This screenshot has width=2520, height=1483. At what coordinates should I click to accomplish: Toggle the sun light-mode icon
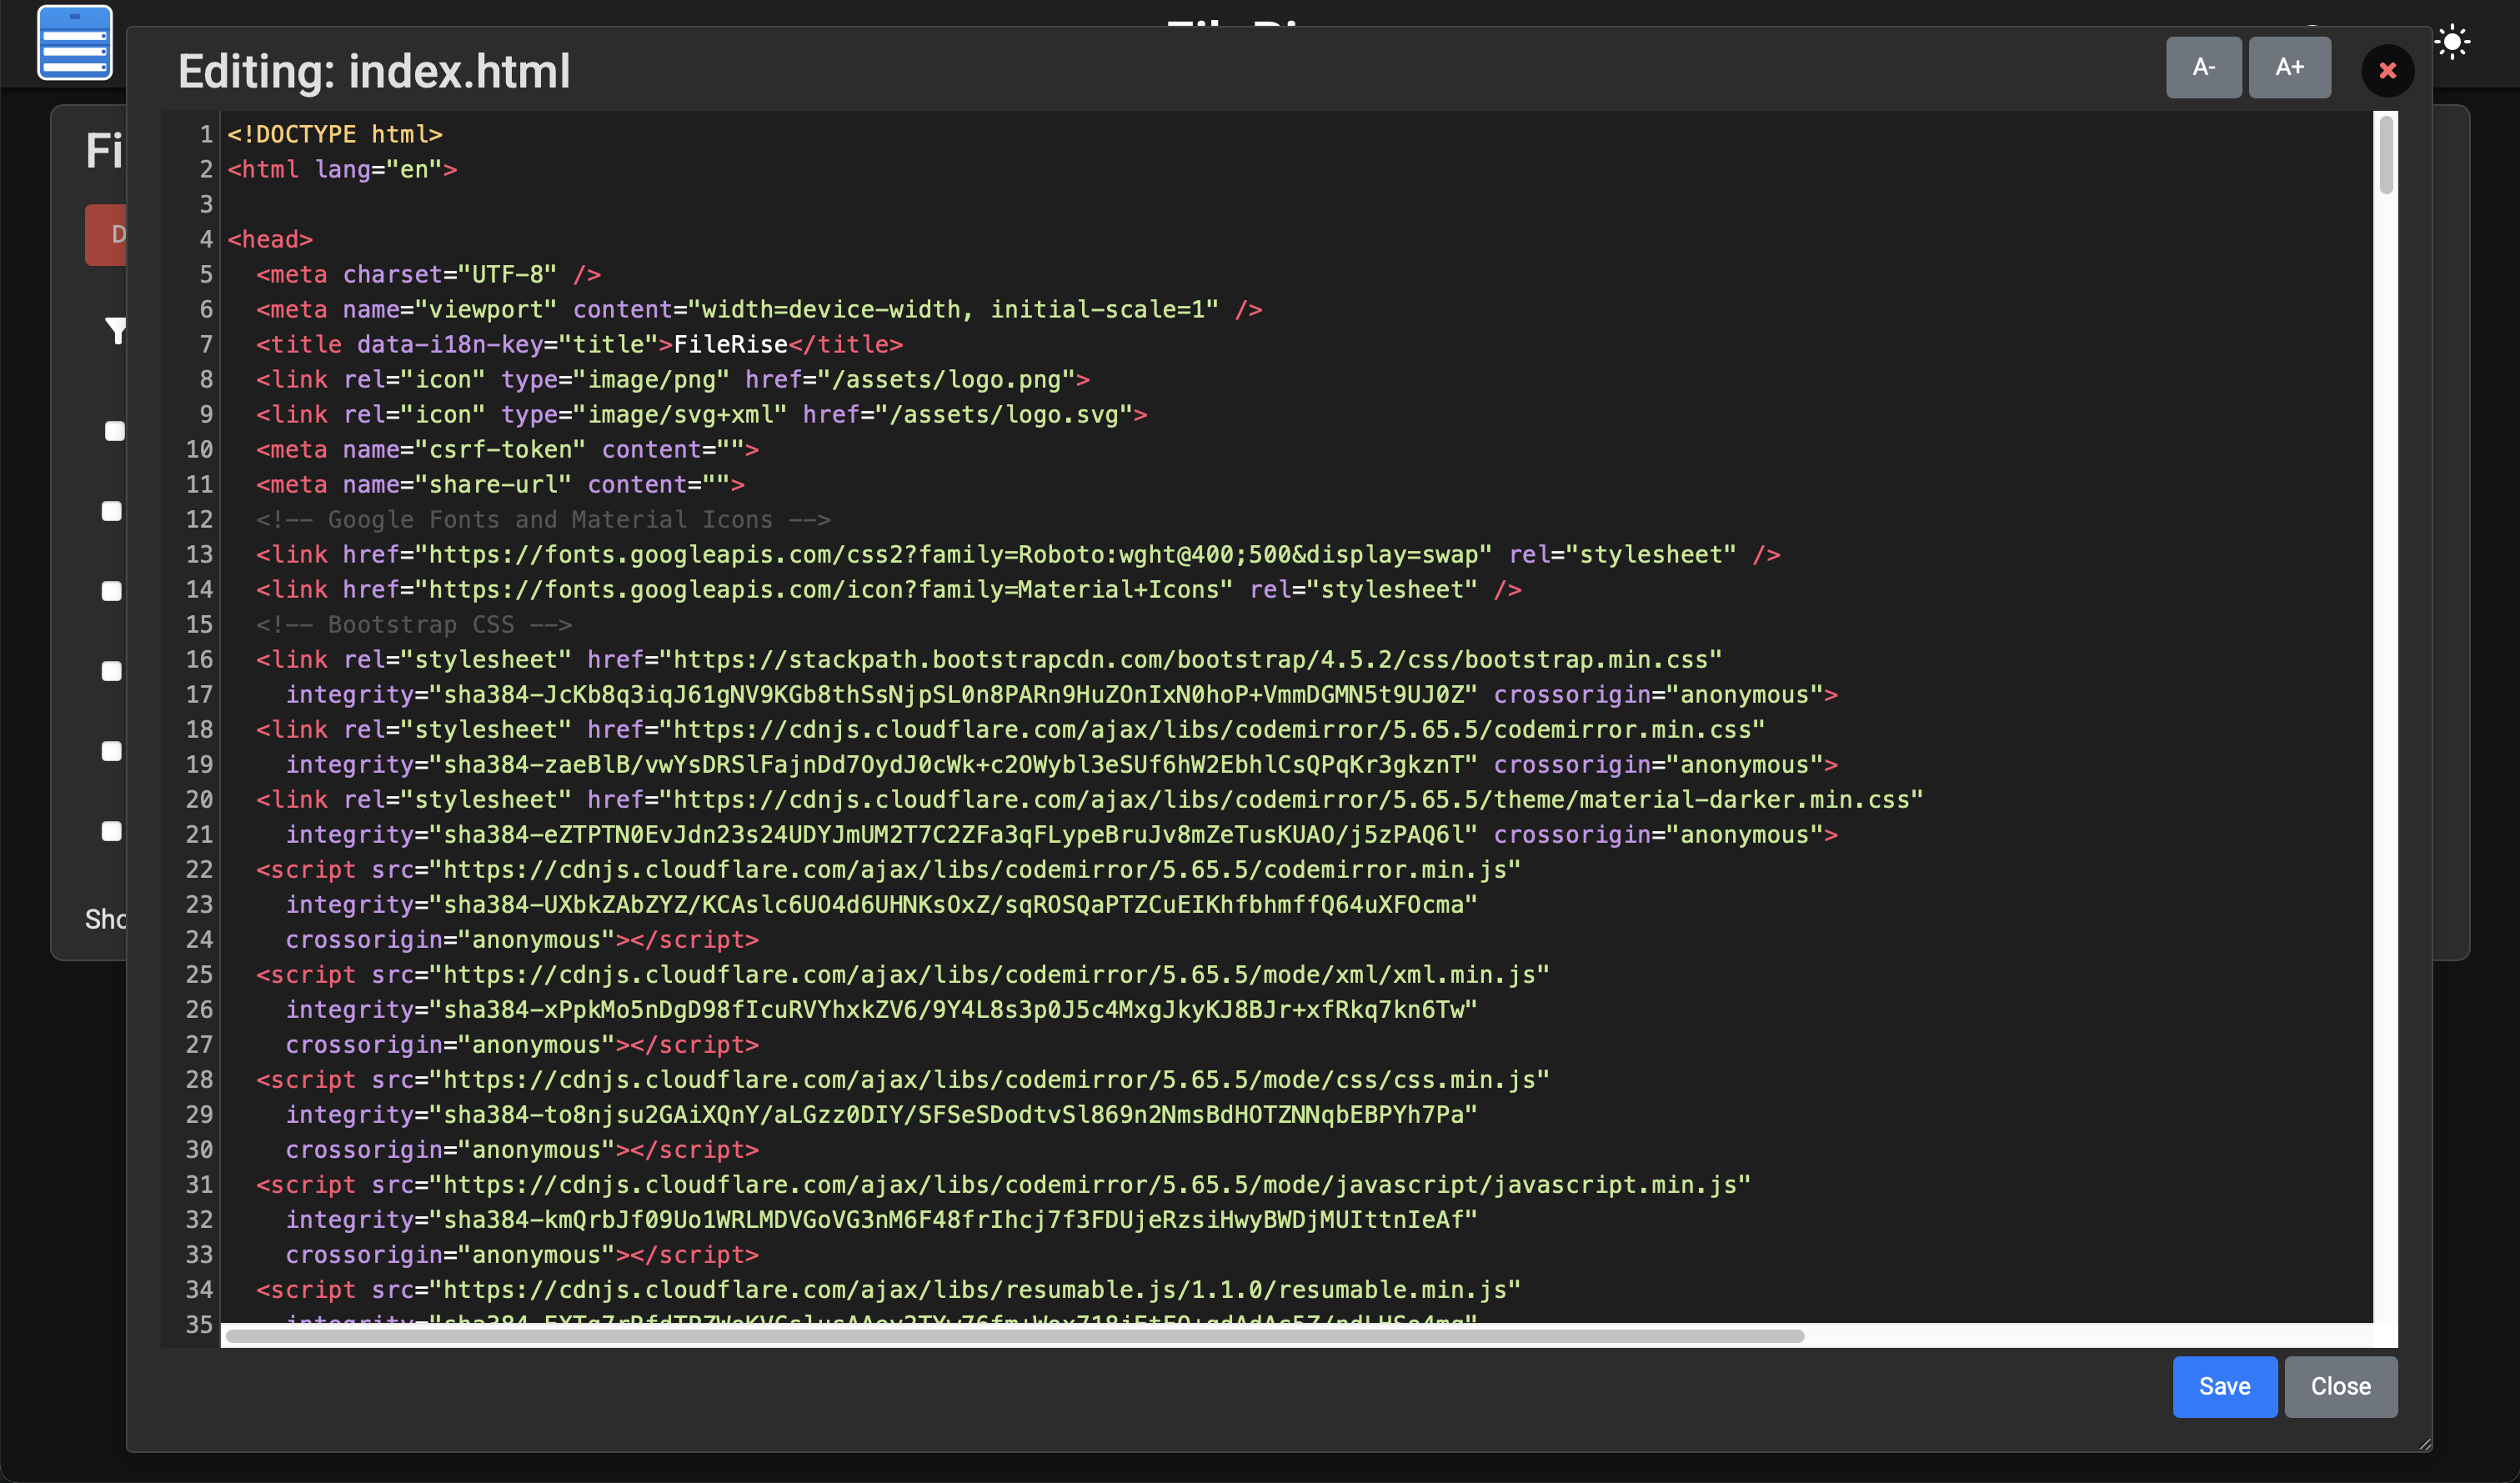[x=2452, y=43]
